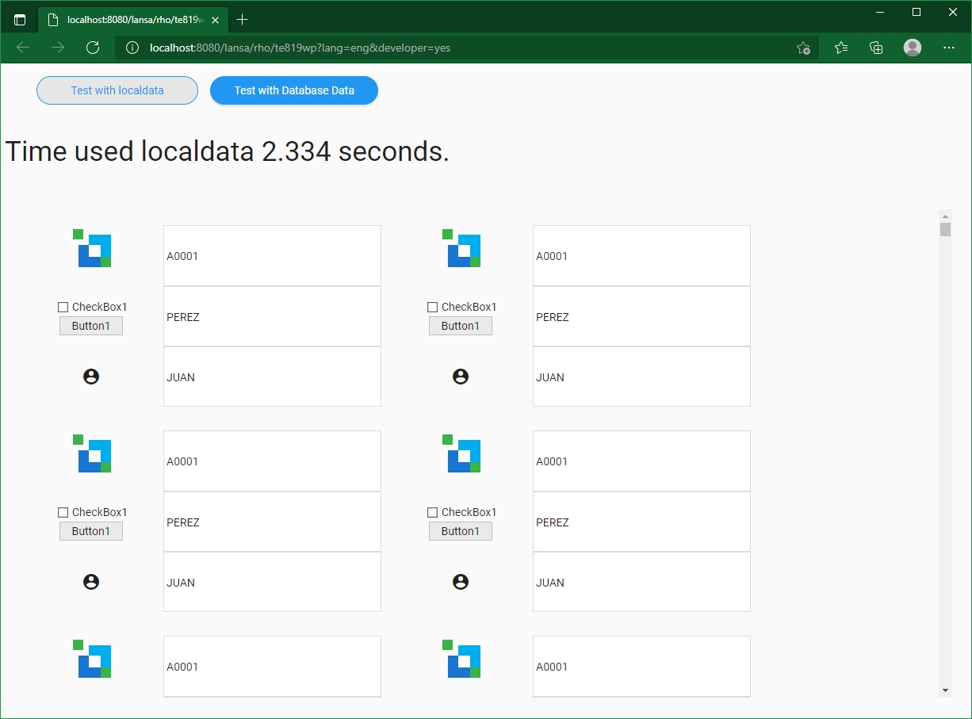This screenshot has width=972, height=719.
Task: Toggle CheckBox1 in the top-left card
Action: (63, 307)
